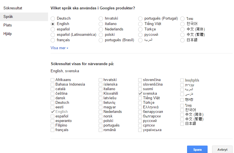Screen dimensions: 234x153
Task: Select the Nederlands radio option
Action: click(x=101, y=29)
